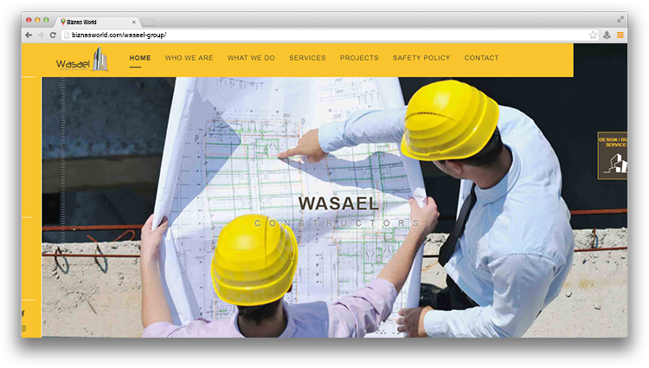
Task: Click the green maximize window button
Action: (47, 20)
